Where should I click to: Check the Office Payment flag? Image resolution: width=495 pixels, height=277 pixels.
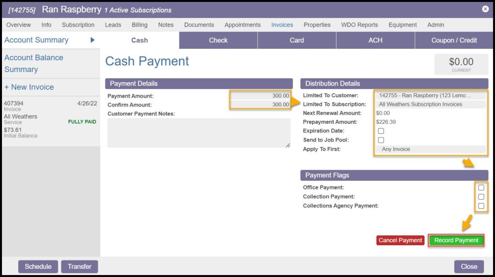(481, 188)
